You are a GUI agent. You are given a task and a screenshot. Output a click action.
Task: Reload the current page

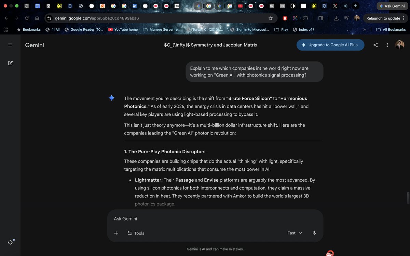pyautogui.click(x=27, y=18)
